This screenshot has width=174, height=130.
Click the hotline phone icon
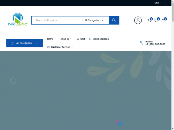point(142,43)
